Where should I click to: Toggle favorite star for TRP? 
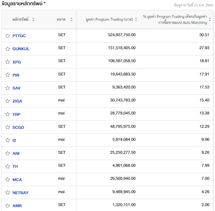tap(8, 114)
